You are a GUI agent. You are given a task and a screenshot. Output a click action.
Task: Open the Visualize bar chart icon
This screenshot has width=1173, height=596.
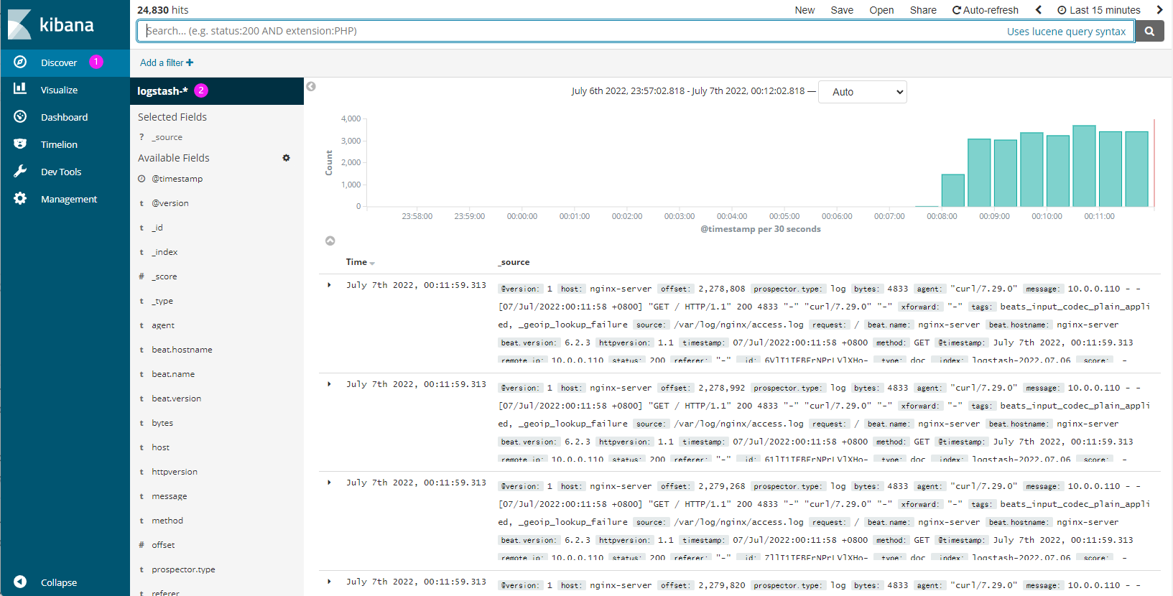20,89
